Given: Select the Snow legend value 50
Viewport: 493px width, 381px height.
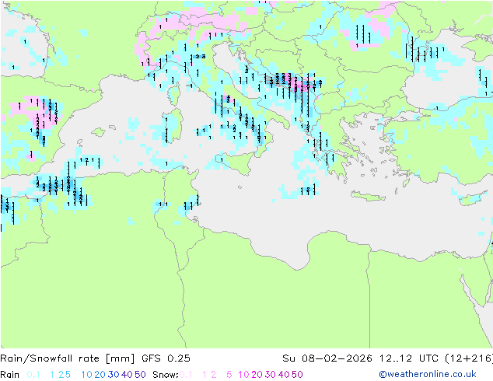Looking at the screenshot, I should tap(297, 375).
